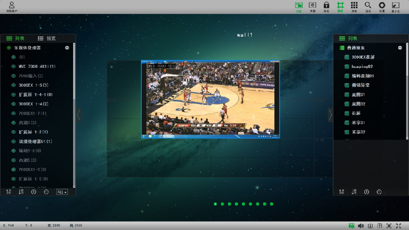The height and width of the screenshot is (230, 409).
Task: Click the upload arrow status bar icon
Action: [x=379, y=226]
